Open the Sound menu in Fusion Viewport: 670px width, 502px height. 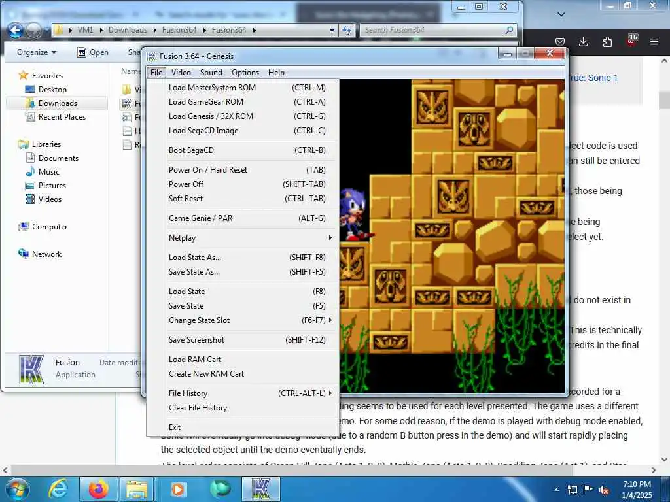(x=211, y=73)
